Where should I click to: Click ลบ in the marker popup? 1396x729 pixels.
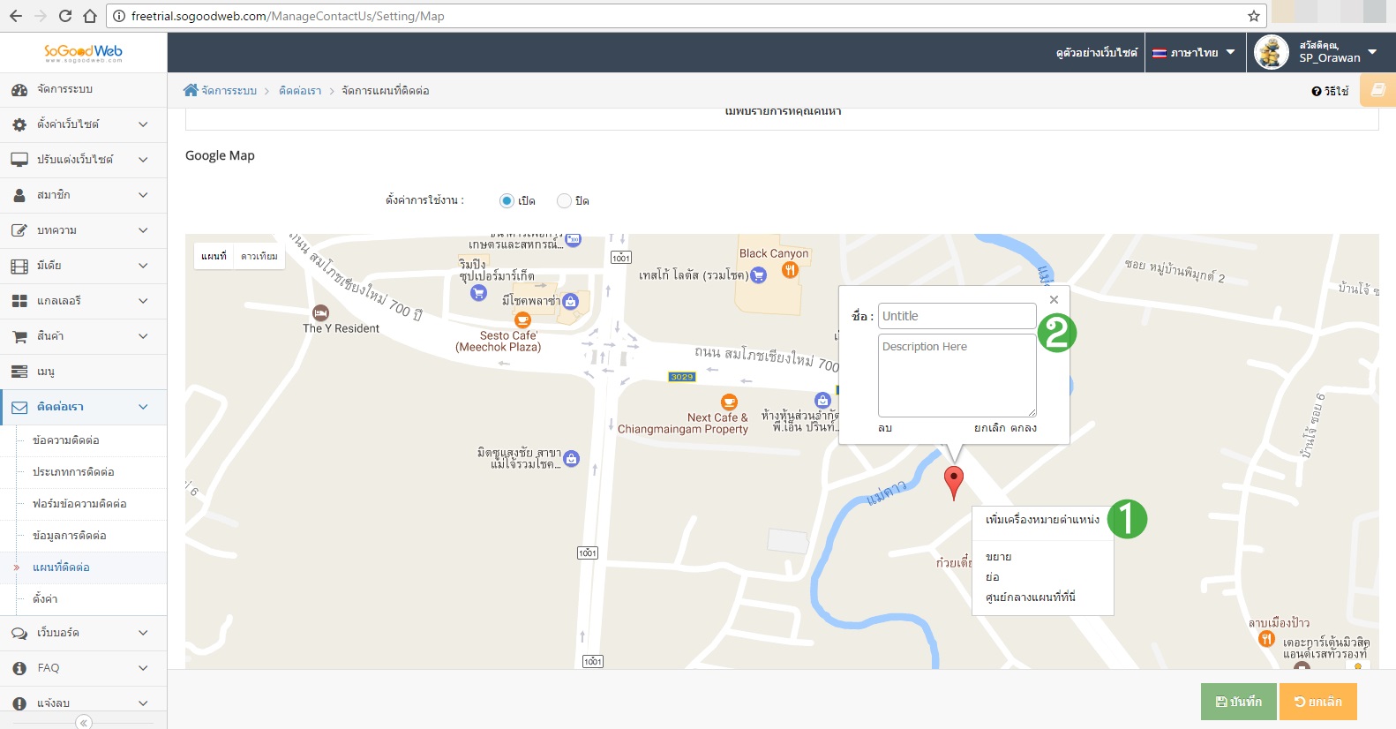click(x=885, y=428)
